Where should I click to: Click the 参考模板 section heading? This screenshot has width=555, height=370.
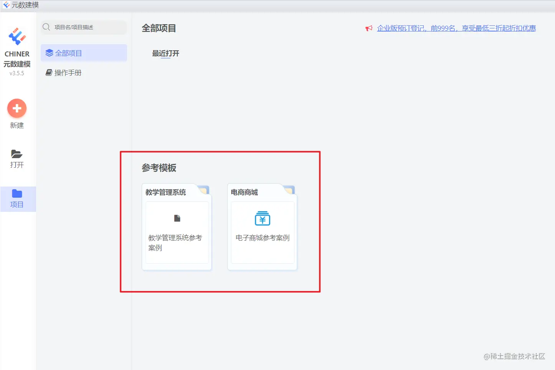pyautogui.click(x=159, y=168)
